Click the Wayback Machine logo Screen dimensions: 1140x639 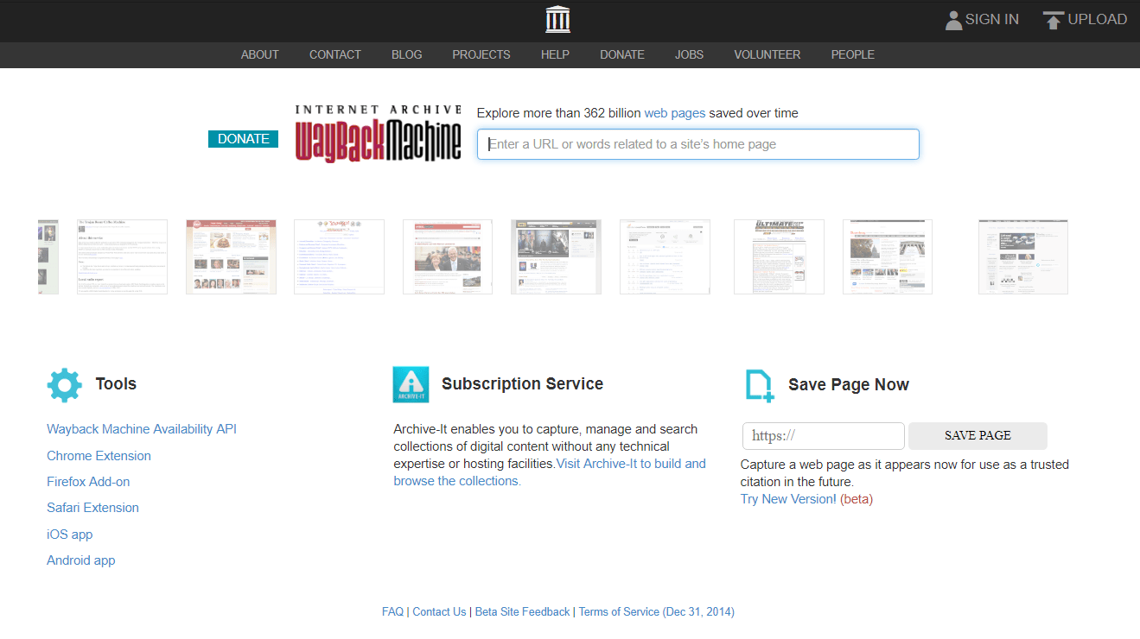(x=379, y=133)
